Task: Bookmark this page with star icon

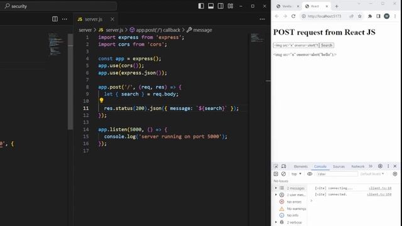Action: coord(360,16)
